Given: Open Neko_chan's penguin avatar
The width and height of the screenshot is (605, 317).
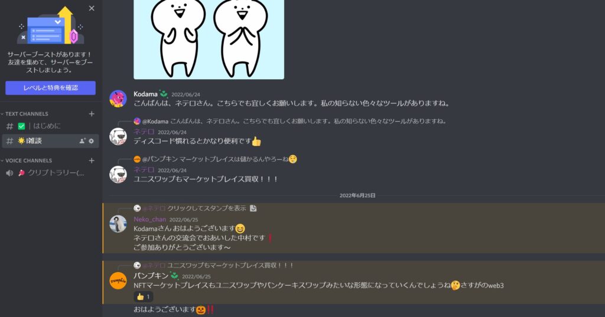Looking at the screenshot, I should [x=118, y=224].
